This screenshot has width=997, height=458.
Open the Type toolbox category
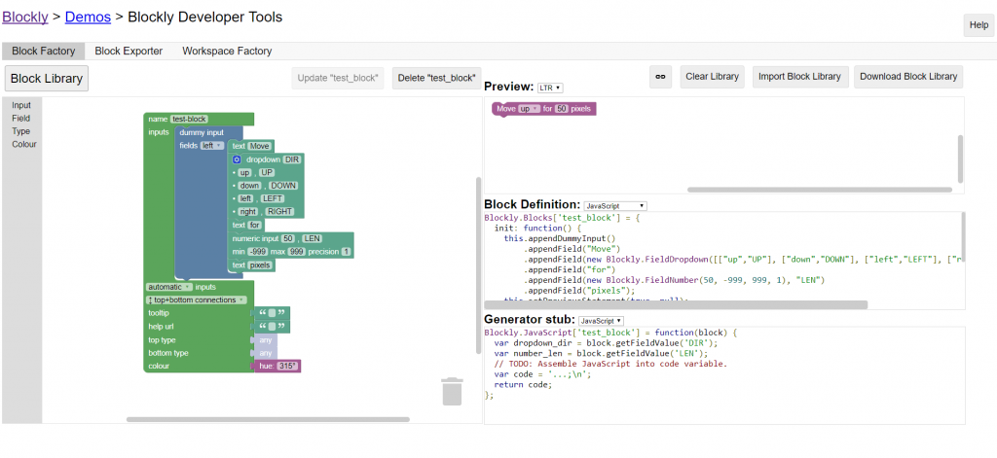click(x=21, y=131)
